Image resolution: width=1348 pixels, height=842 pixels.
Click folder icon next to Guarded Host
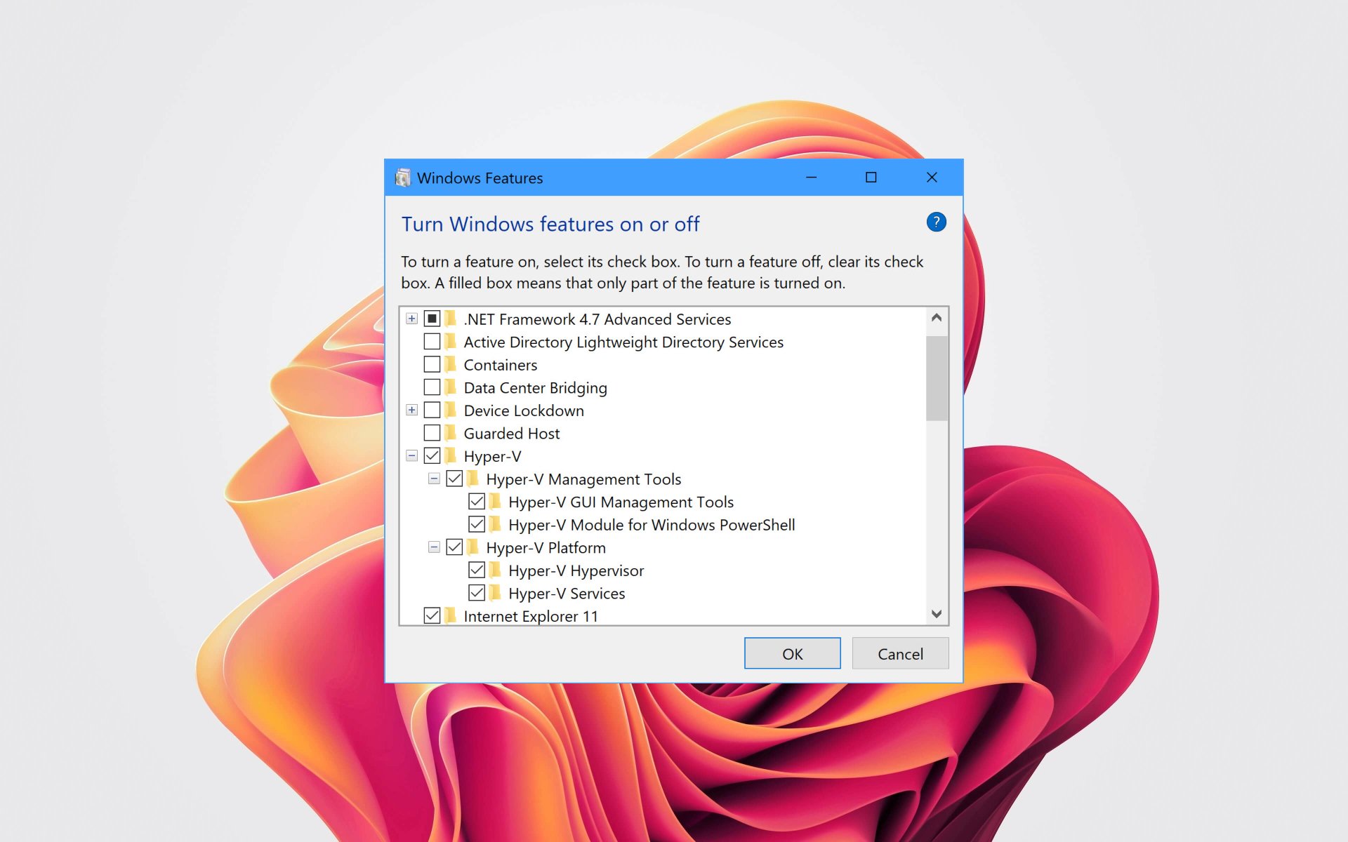(x=451, y=433)
